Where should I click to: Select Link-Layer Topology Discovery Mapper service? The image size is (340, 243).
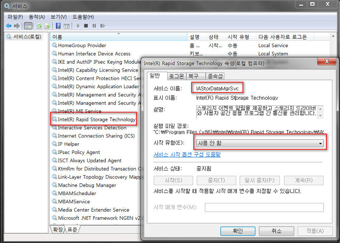(x=96, y=177)
